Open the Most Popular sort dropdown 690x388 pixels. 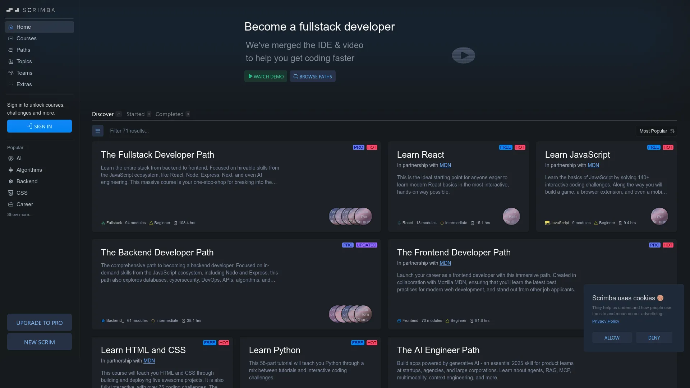pyautogui.click(x=656, y=131)
